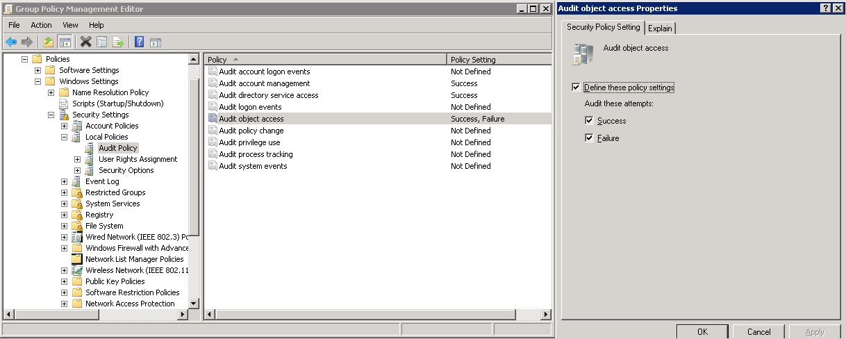Screen dimensions: 846x339
Task: Open the File menu
Action: click(x=14, y=25)
